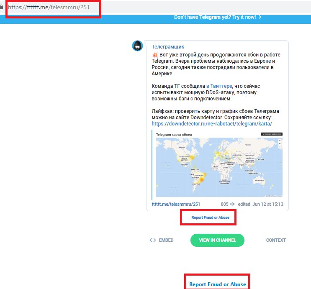This screenshot has width=311, height=289.
Task: Open the tttttt.me/telesmmru/251 post link
Action: [176, 204]
